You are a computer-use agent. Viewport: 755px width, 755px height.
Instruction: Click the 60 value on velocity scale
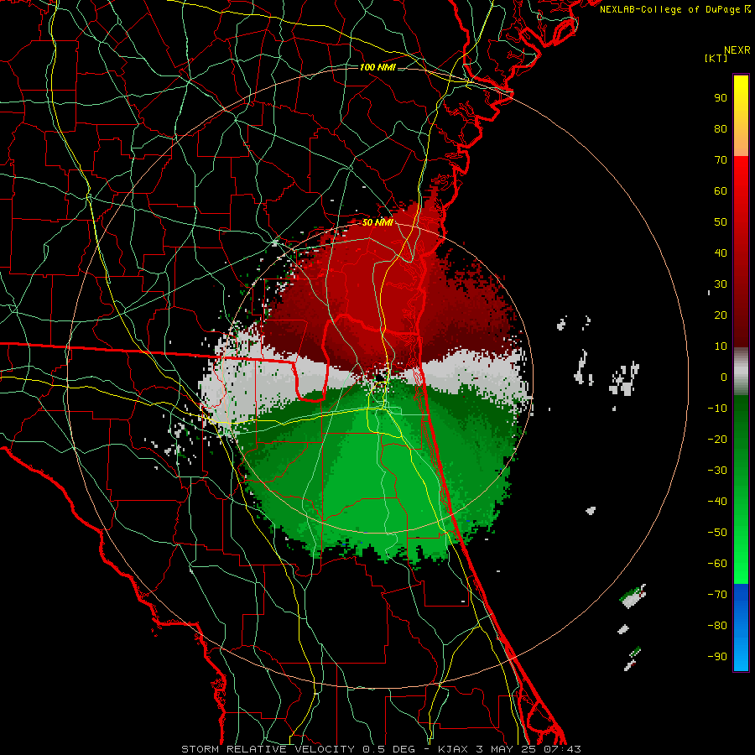pos(721,191)
